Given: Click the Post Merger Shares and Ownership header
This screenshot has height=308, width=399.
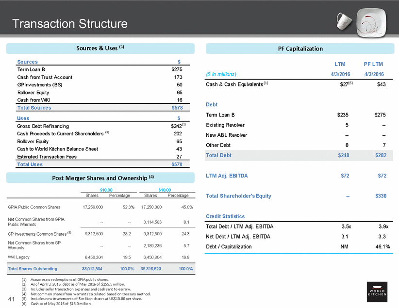Looking at the screenshot, I should [x=100, y=178].
